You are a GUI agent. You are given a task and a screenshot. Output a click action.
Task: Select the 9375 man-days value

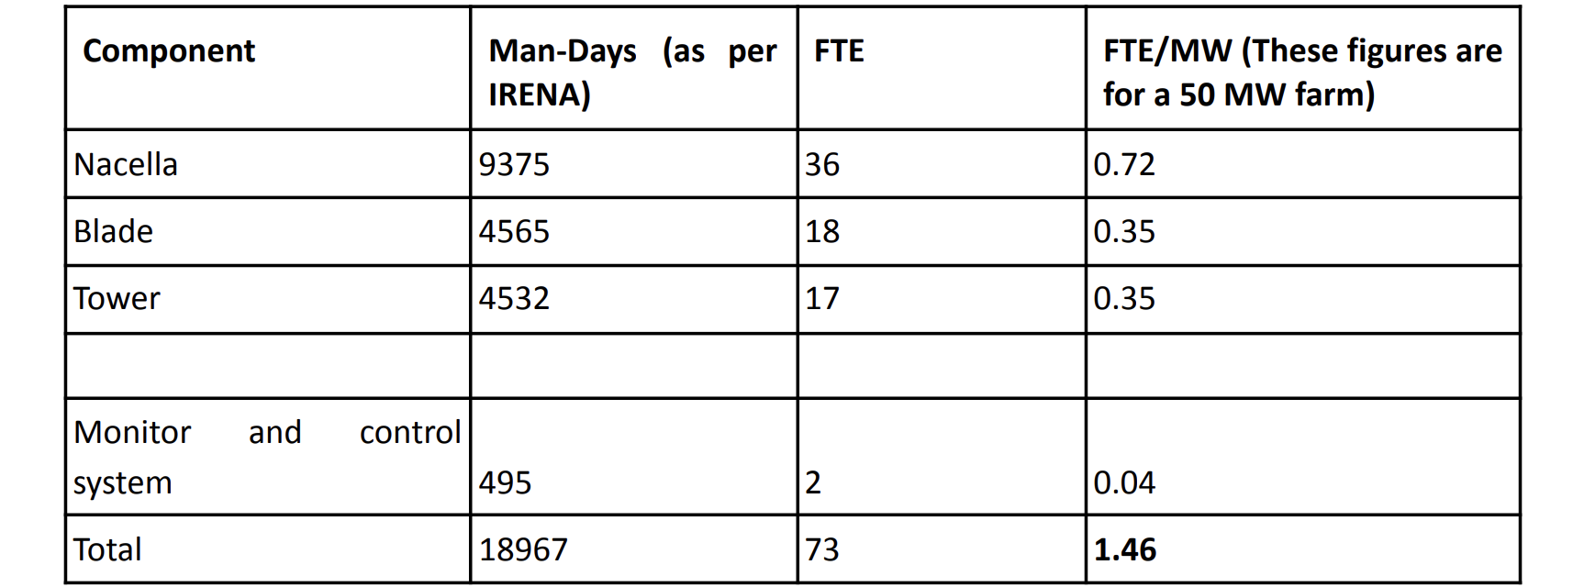click(633, 164)
